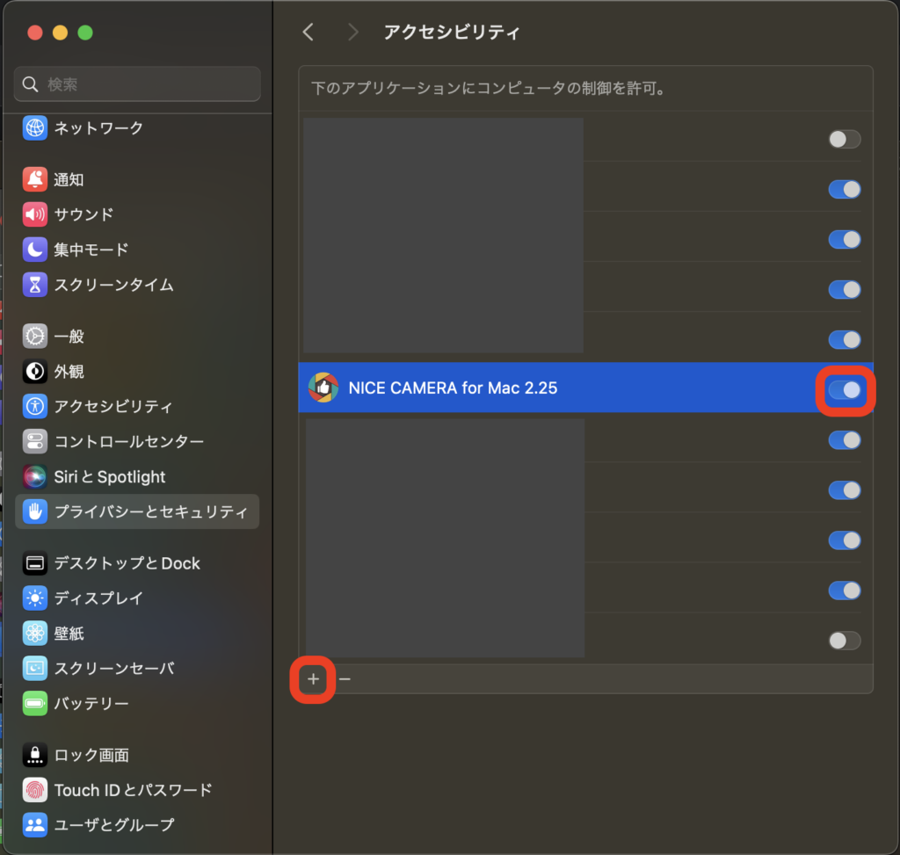900x855 pixels.
Task: Click the 下のアプリケーションにコンピュータの制御を許可 description
Action: [x=489, y=89]
